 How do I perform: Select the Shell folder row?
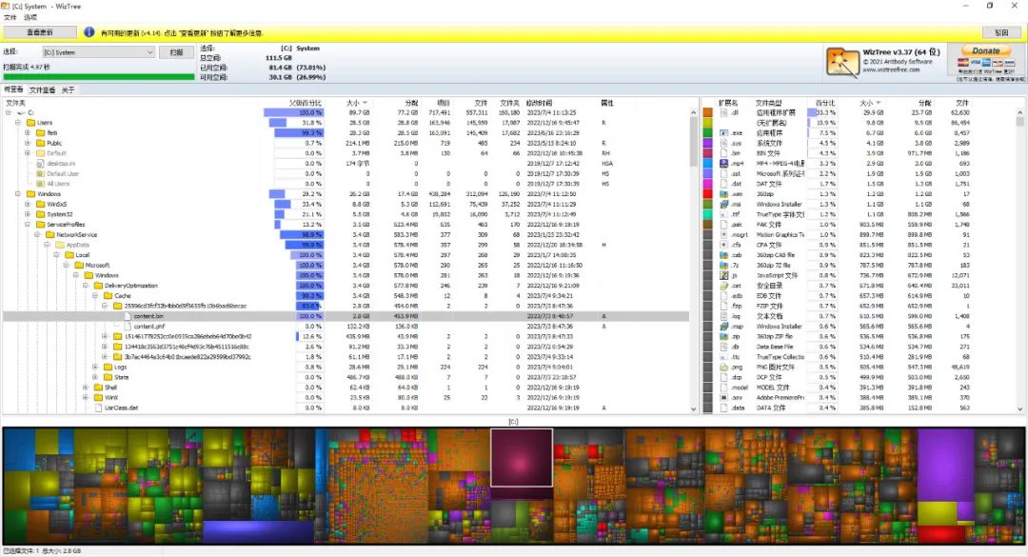point(346,388)
